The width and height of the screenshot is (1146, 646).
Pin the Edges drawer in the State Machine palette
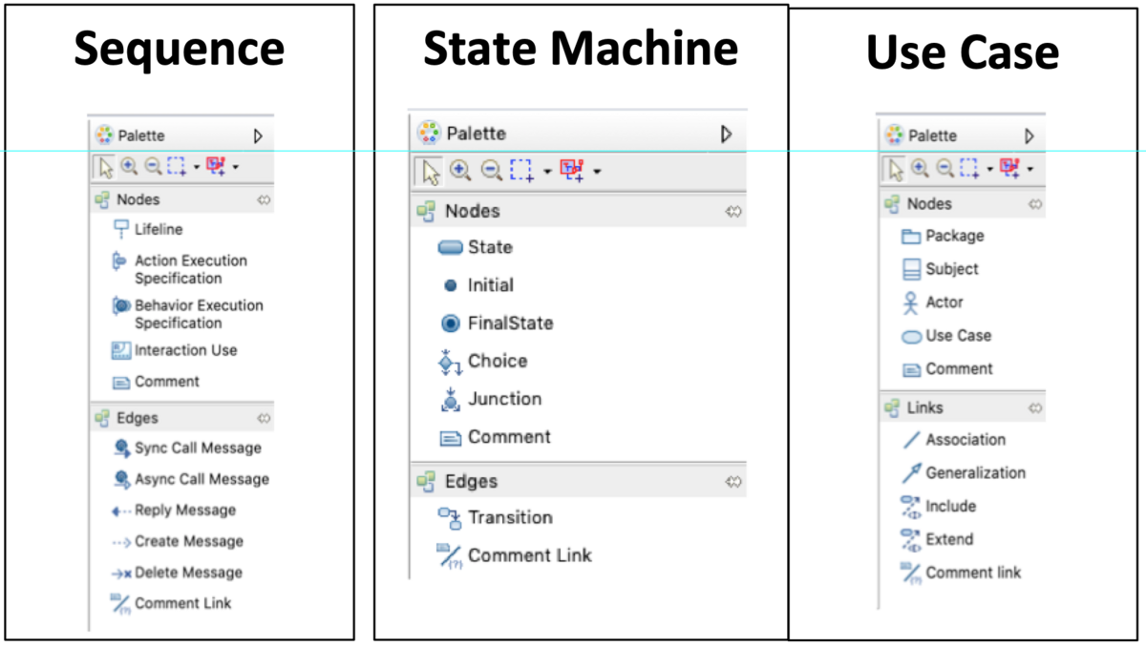[734, 481]
